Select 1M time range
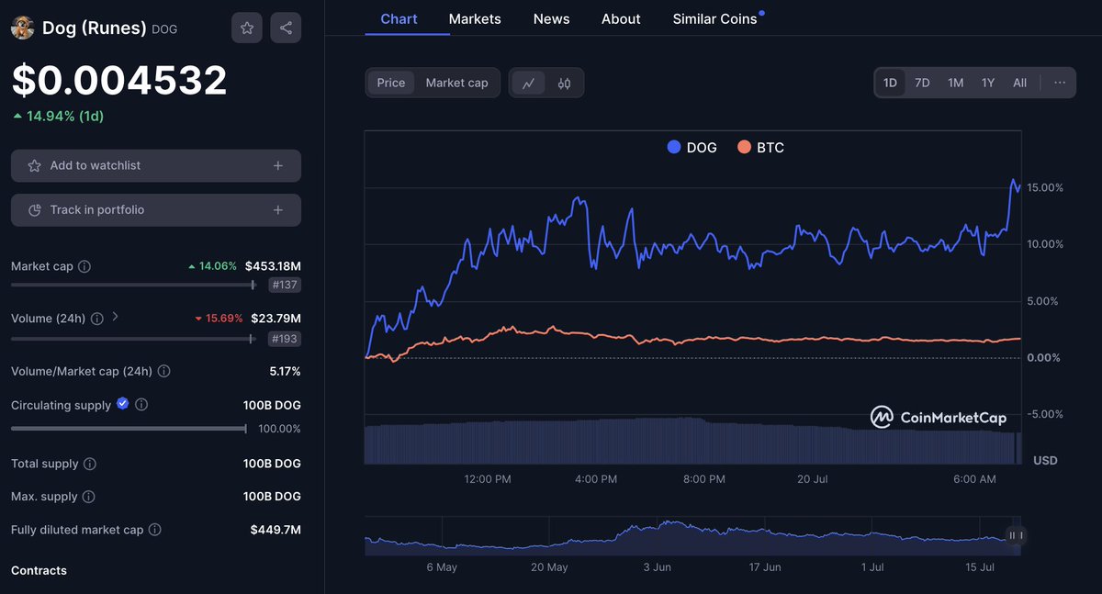The width and height of the screenshot is (1102, 594). click(955, 83)
